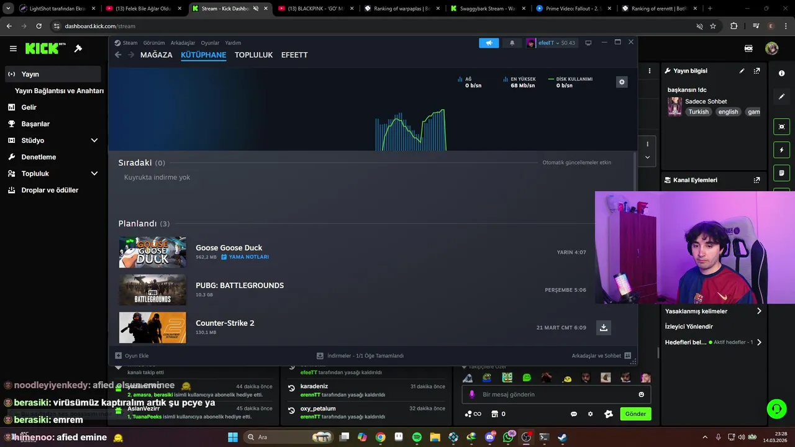Pop out Kanal Eylemleri panel
Screen dimensions: 795x447
point(756,180)
